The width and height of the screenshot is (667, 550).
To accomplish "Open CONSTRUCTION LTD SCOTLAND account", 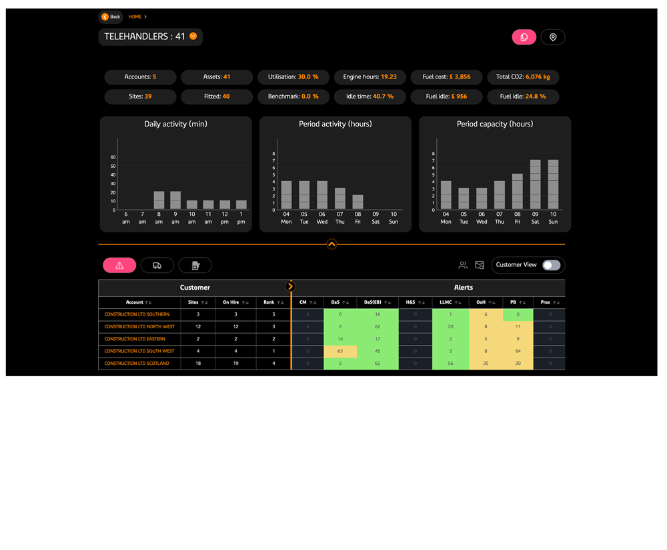I will 137,363.
